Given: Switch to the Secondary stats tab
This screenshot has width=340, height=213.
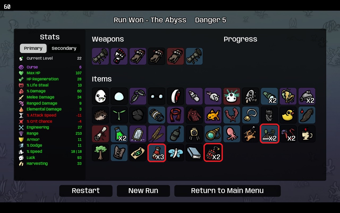Looking at the screenshot, I should 64,48.
